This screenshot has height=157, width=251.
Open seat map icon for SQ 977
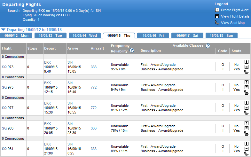(247, 113)
